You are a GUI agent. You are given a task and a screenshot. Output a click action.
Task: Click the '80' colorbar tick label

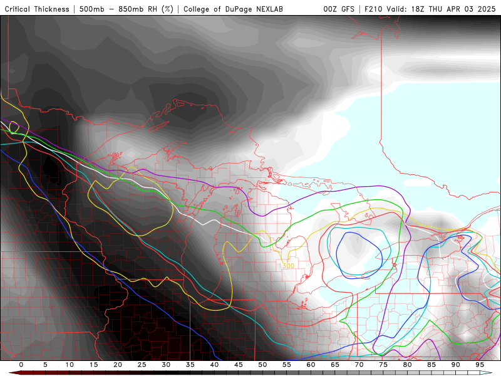click(x=407, y=365)
